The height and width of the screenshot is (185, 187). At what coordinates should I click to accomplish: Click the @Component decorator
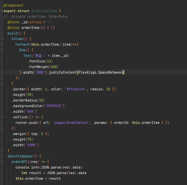coord(13,6)
